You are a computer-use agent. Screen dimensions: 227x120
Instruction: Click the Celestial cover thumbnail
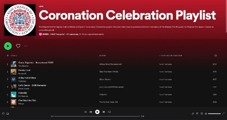point(13,94)
